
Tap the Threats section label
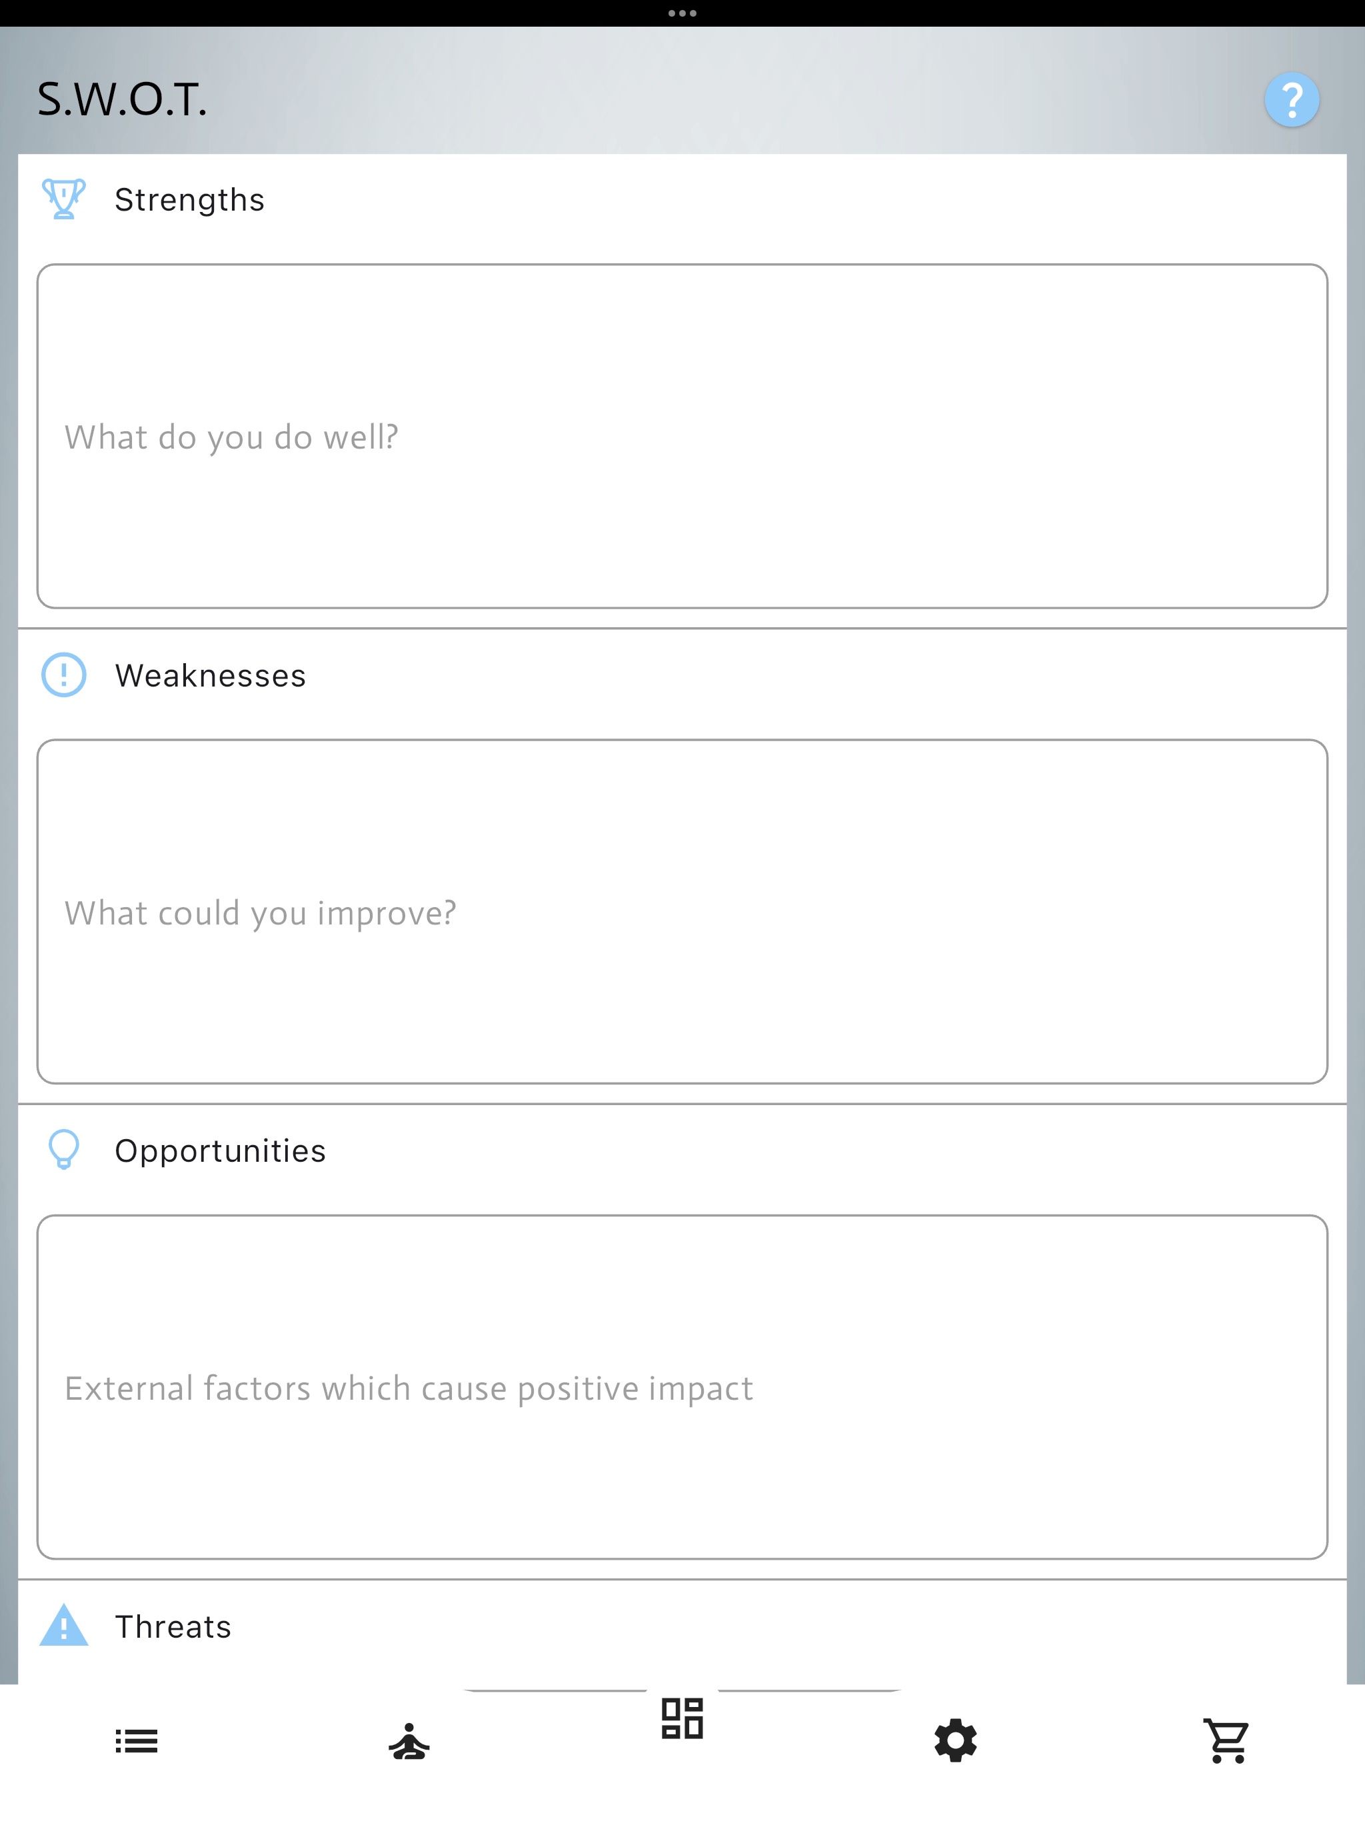[173, 1624]
